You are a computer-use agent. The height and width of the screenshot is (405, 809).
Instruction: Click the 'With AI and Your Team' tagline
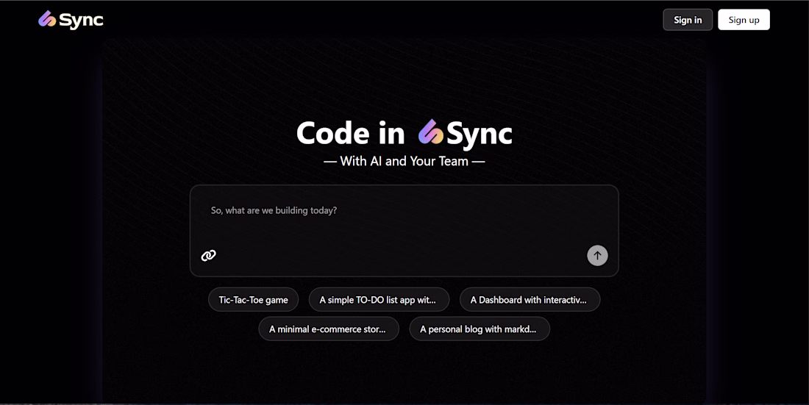tap(404, 161)
